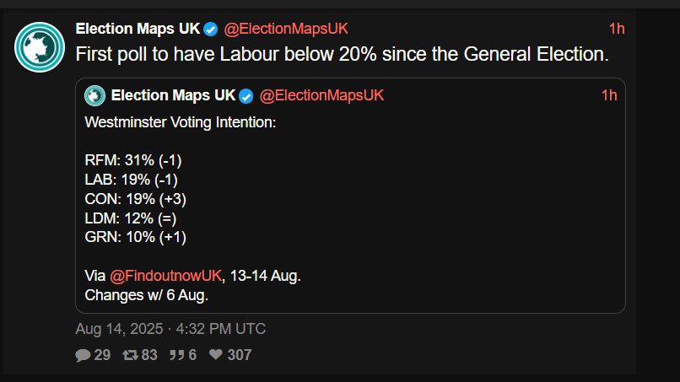This screenshot has width=680, height=382.
Task: Click verified badge inside quoted tweet header
Action: point(247,95)
